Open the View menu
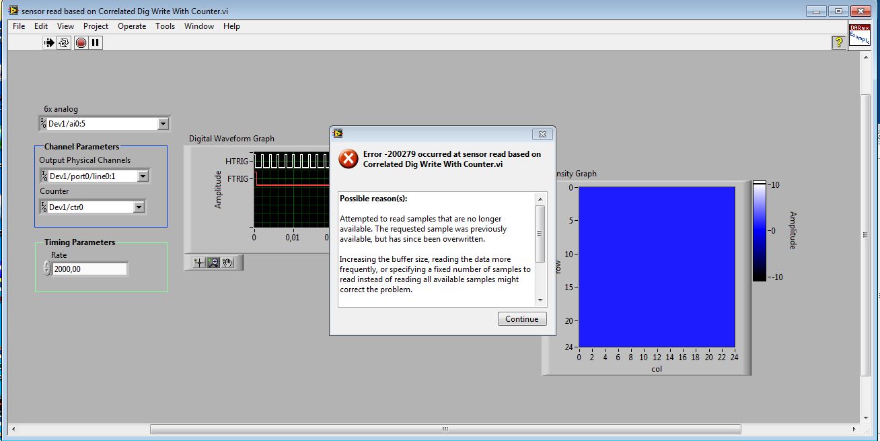Screen dimensions: 880x441 [65, 26]
